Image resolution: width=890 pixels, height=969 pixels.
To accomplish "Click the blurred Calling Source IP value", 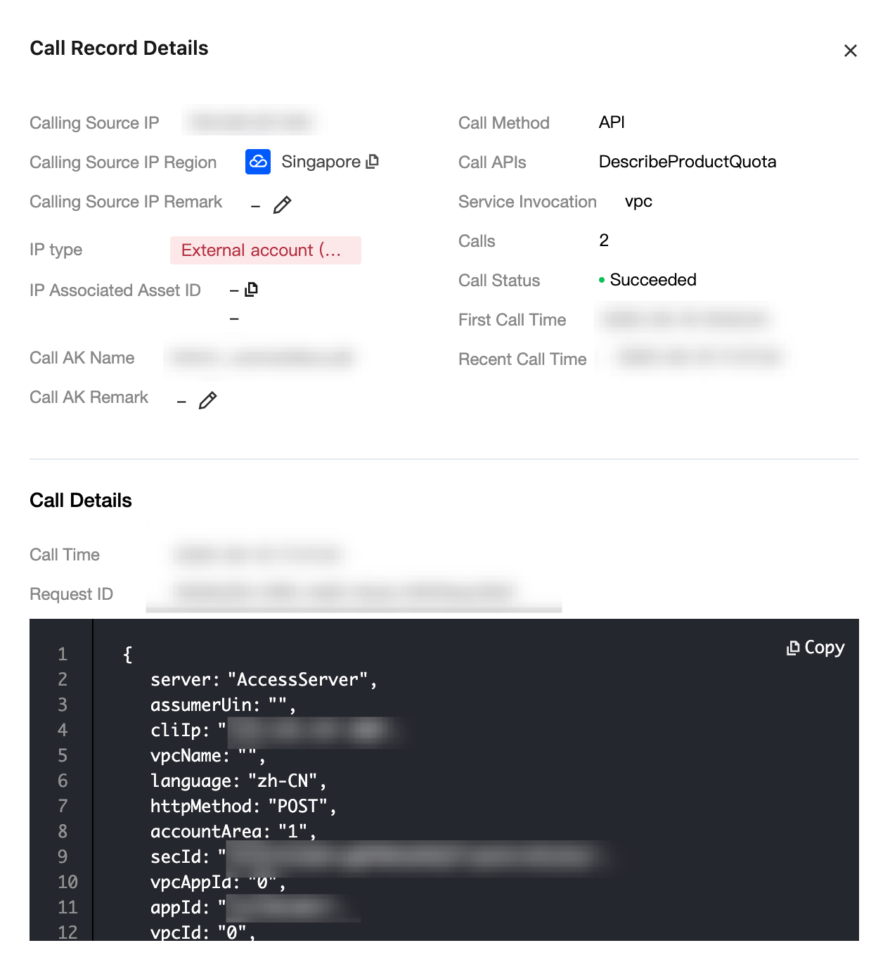I will pos(250,122).
